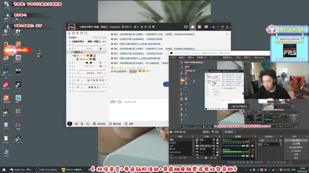
Task: Click the speaker volume icon in YY bottom bar
Action: tap(76, 124)
